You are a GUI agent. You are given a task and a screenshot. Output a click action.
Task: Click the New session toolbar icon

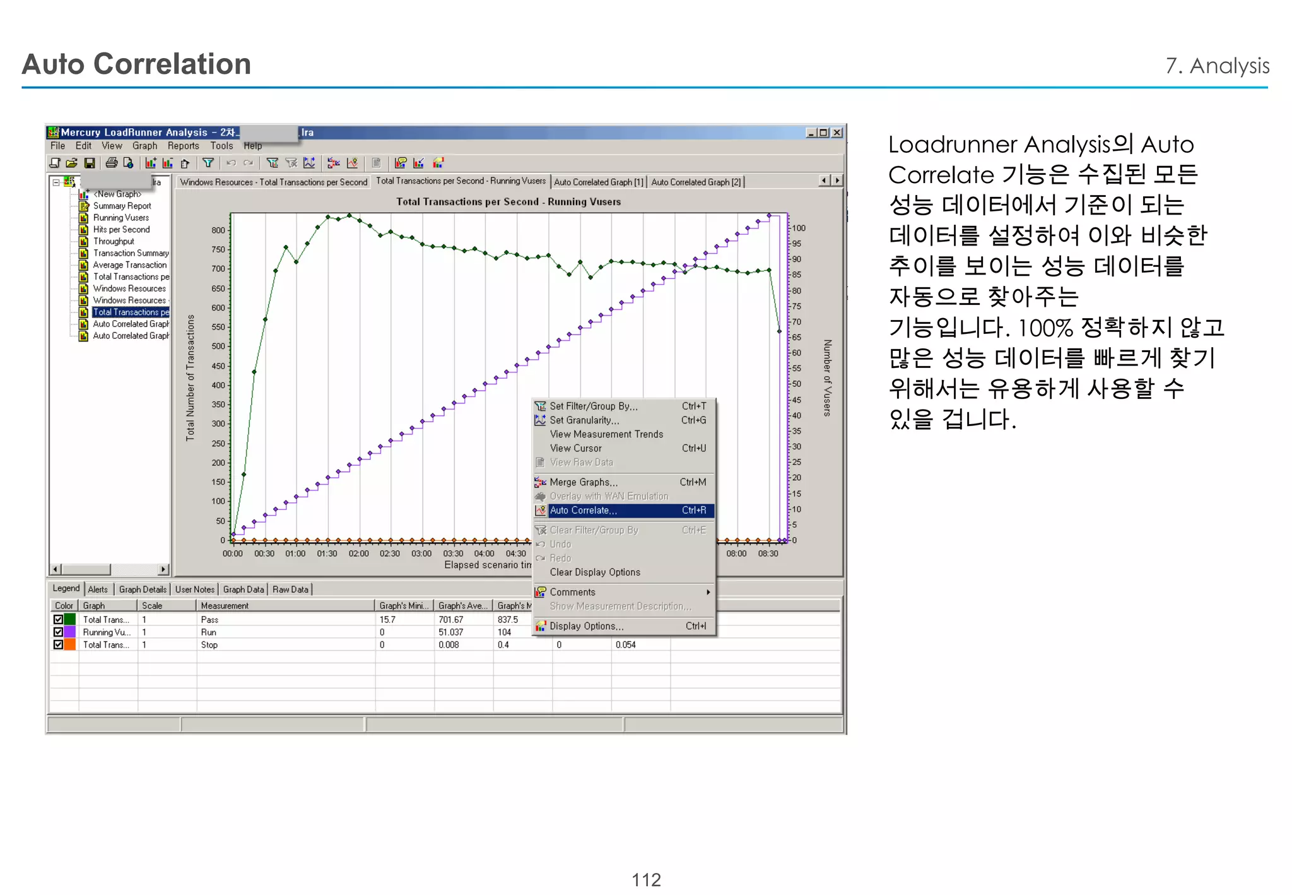55,163
